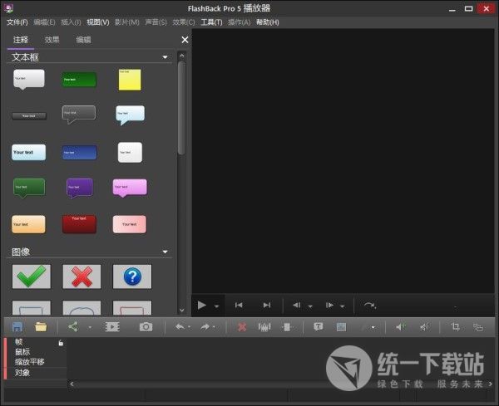Click the Undo arrow icon

179,327
